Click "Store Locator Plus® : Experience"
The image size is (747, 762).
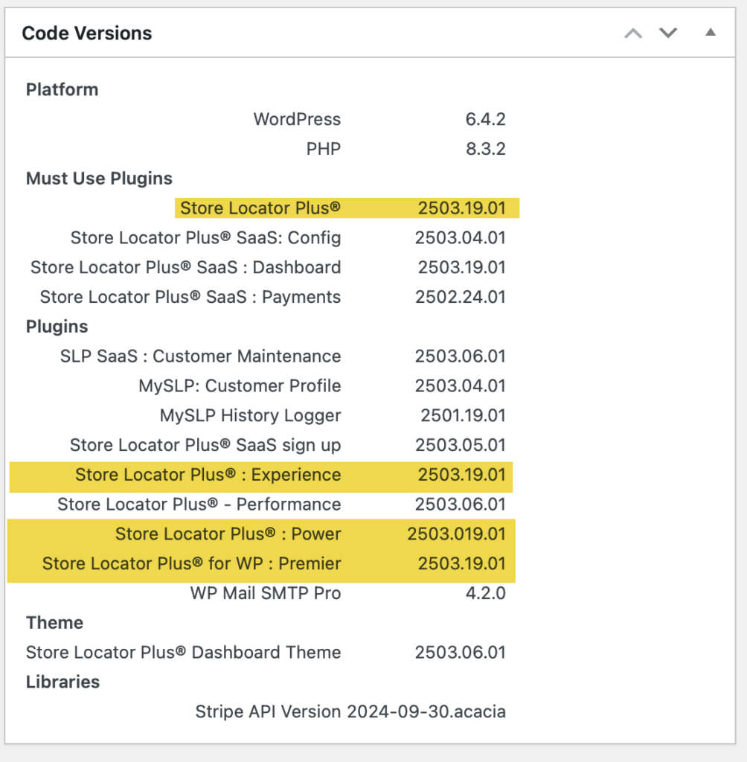point(208,475)
